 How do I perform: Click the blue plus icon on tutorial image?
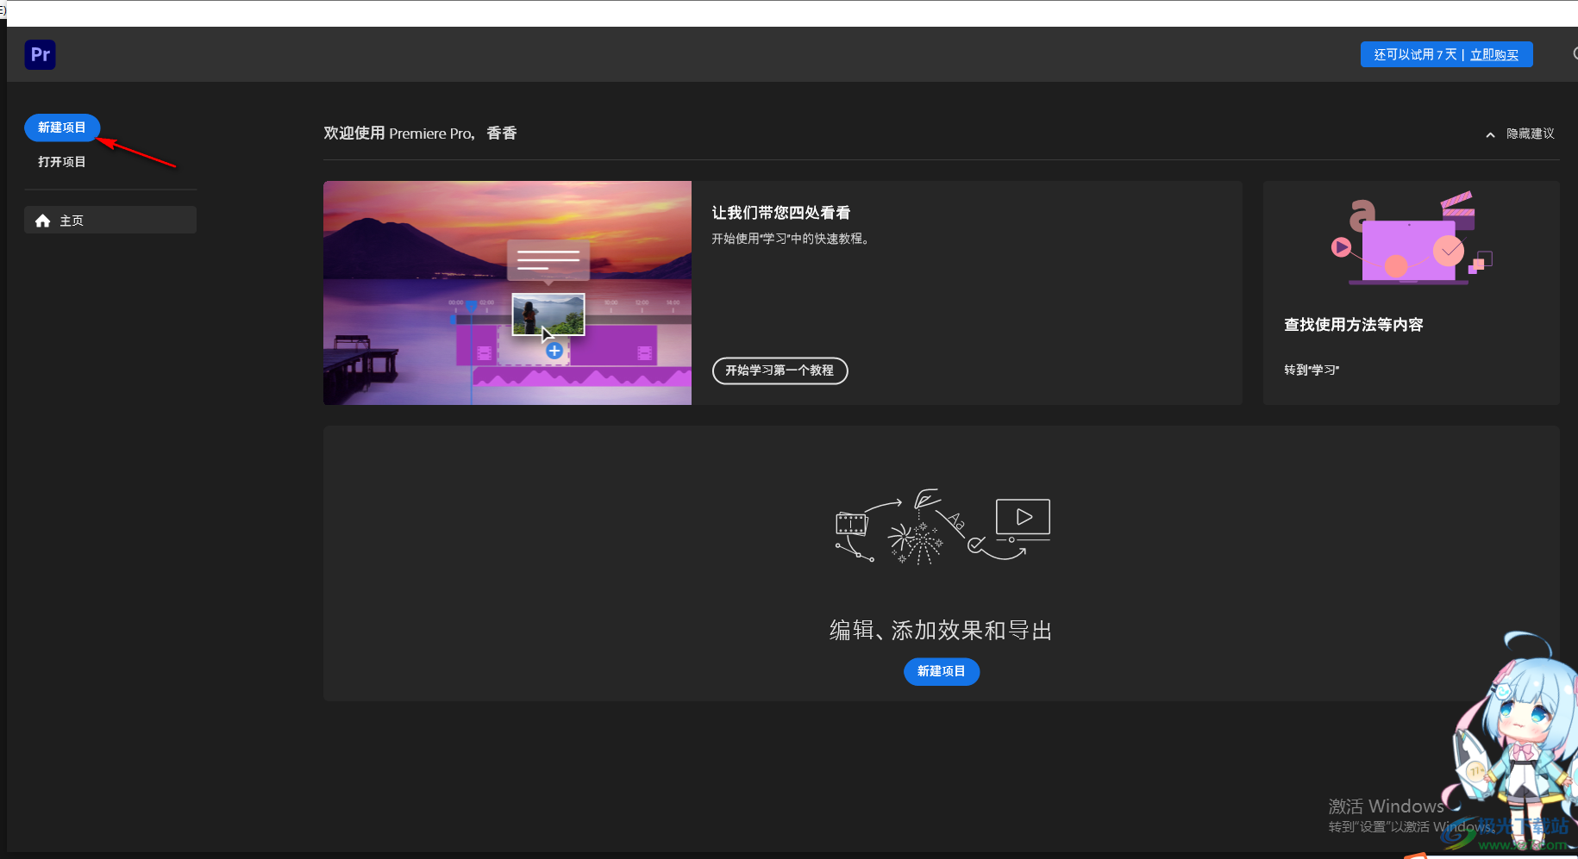554,351
